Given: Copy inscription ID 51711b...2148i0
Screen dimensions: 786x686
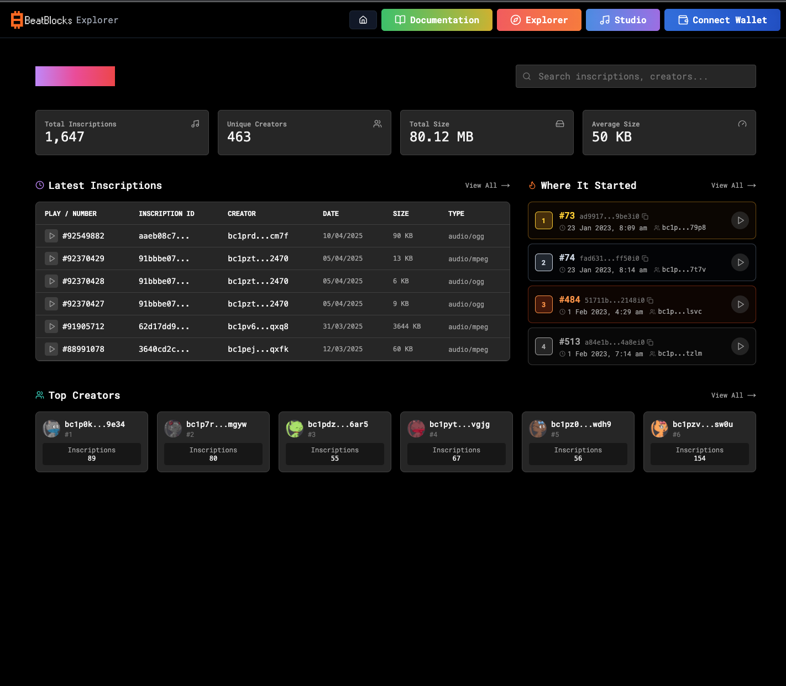Looking at the screenshot, I should [650, 300].
